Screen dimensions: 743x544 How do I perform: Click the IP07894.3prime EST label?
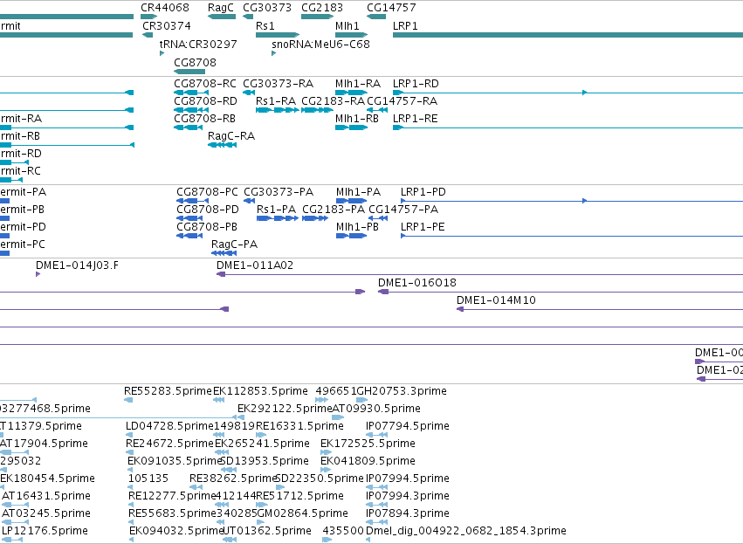408,514
